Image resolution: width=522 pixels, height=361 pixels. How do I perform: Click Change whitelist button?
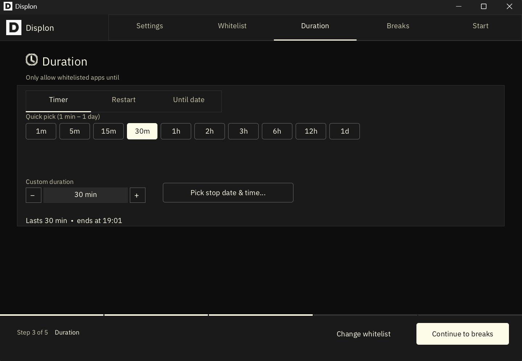coord(363,334)
